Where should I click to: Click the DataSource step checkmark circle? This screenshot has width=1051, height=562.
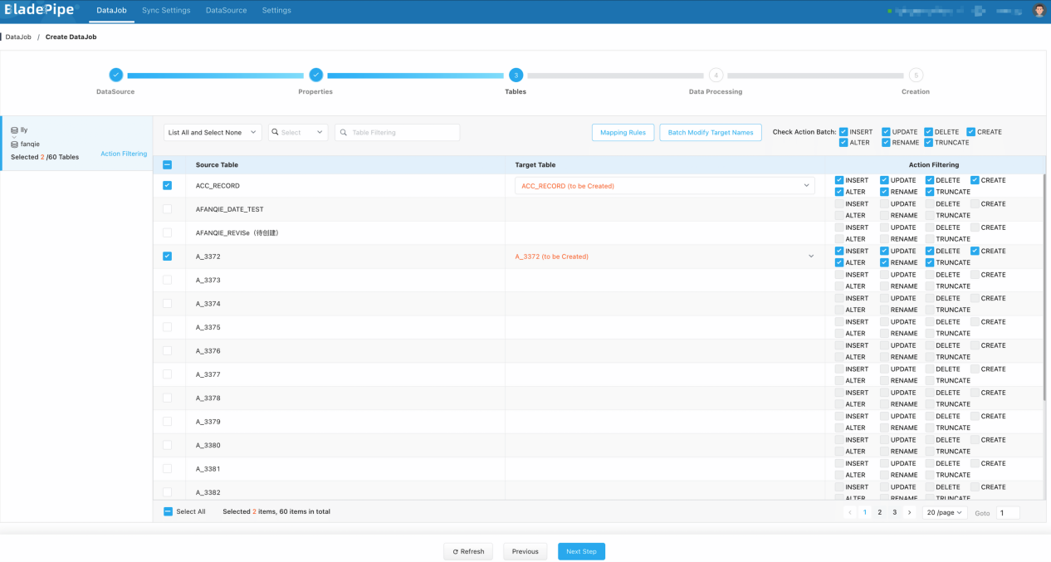(116, 75)
